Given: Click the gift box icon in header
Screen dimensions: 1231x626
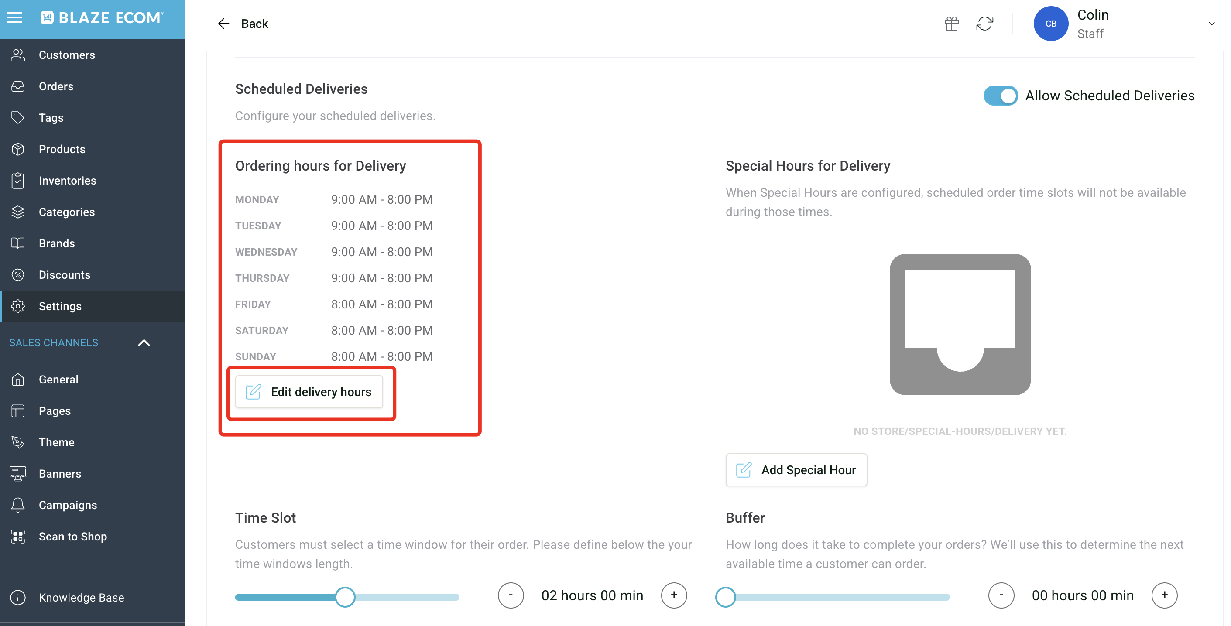Looking at the screenshot, I should (951, 24).
